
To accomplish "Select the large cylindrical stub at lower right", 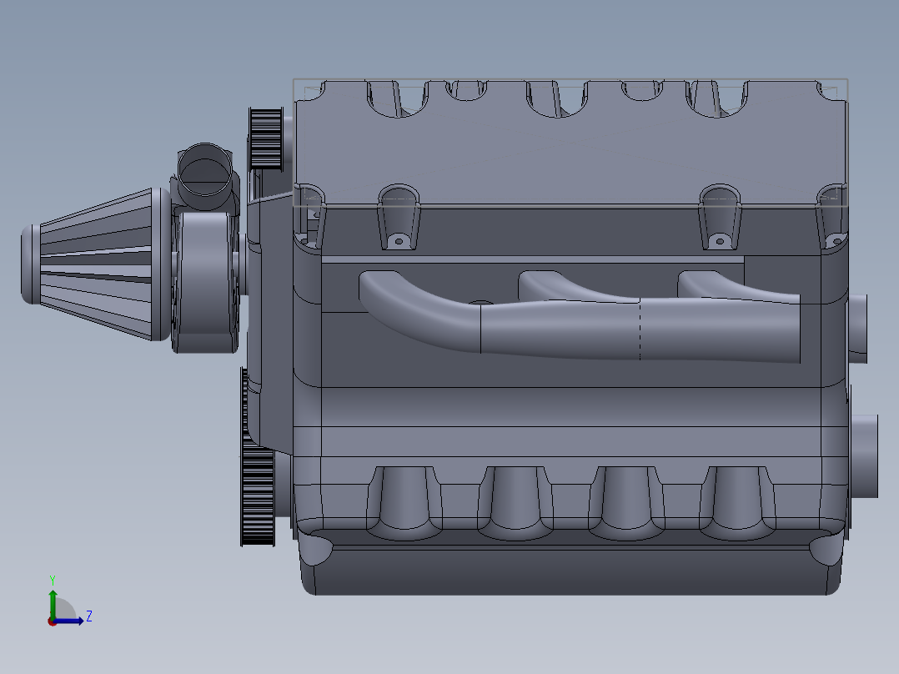I will [863, 456].
